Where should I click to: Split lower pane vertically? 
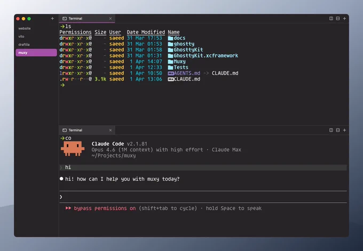pos(331,130)
